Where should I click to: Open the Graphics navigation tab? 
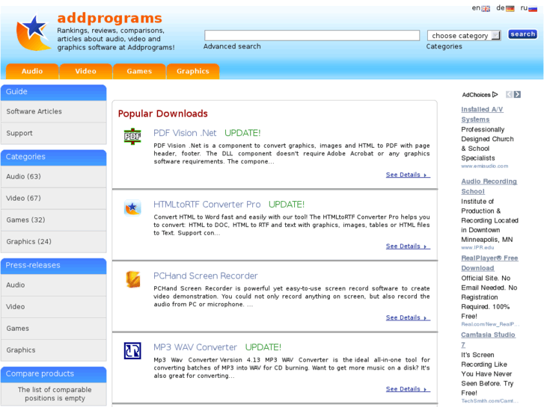[193, 71]
